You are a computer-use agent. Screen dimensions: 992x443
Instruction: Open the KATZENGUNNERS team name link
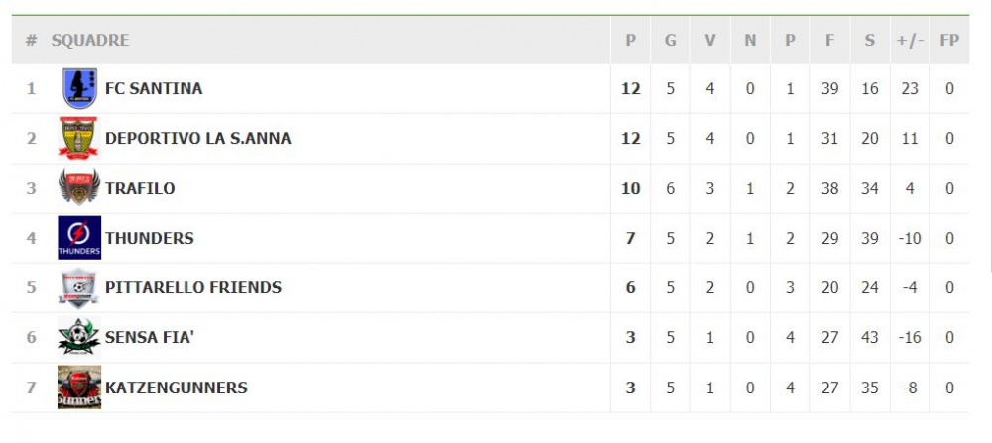pos(176,388)
